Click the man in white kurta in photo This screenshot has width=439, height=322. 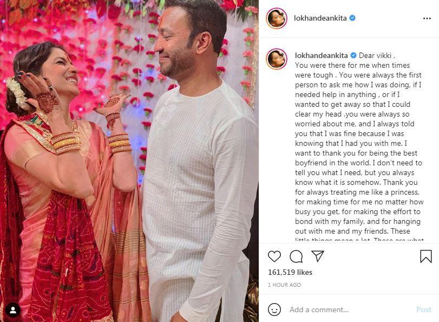(196, 168)
